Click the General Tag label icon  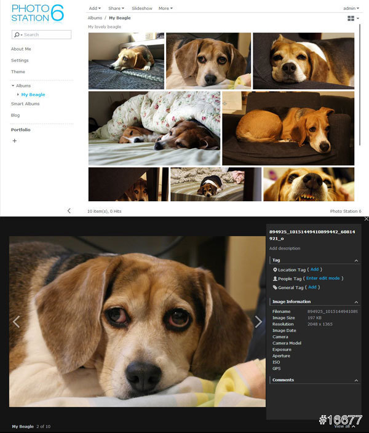point(275,287)
